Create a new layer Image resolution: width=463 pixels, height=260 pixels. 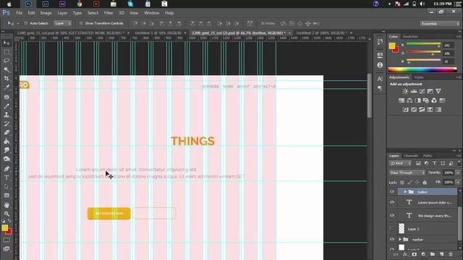[x=441, y=254]
